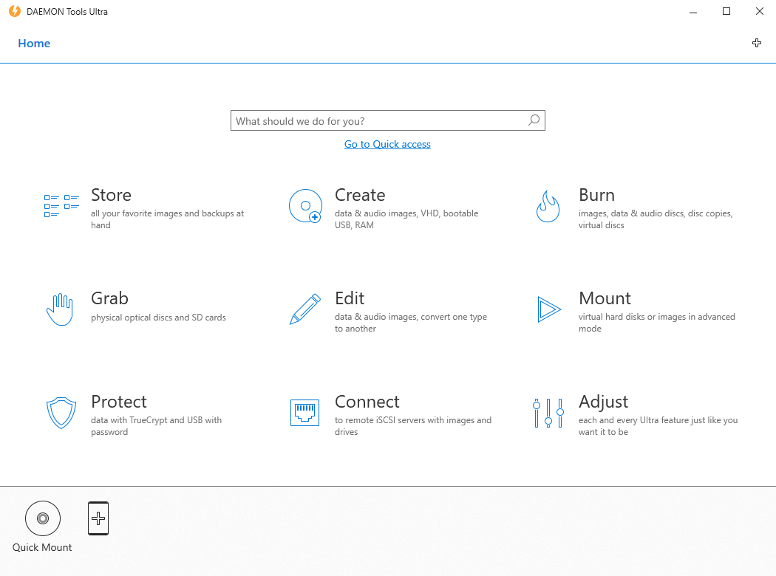Viewport: 776px width, 576px height.
Task: Focus the 'What should we do for you?' search field
Action: tap(388, 120)
